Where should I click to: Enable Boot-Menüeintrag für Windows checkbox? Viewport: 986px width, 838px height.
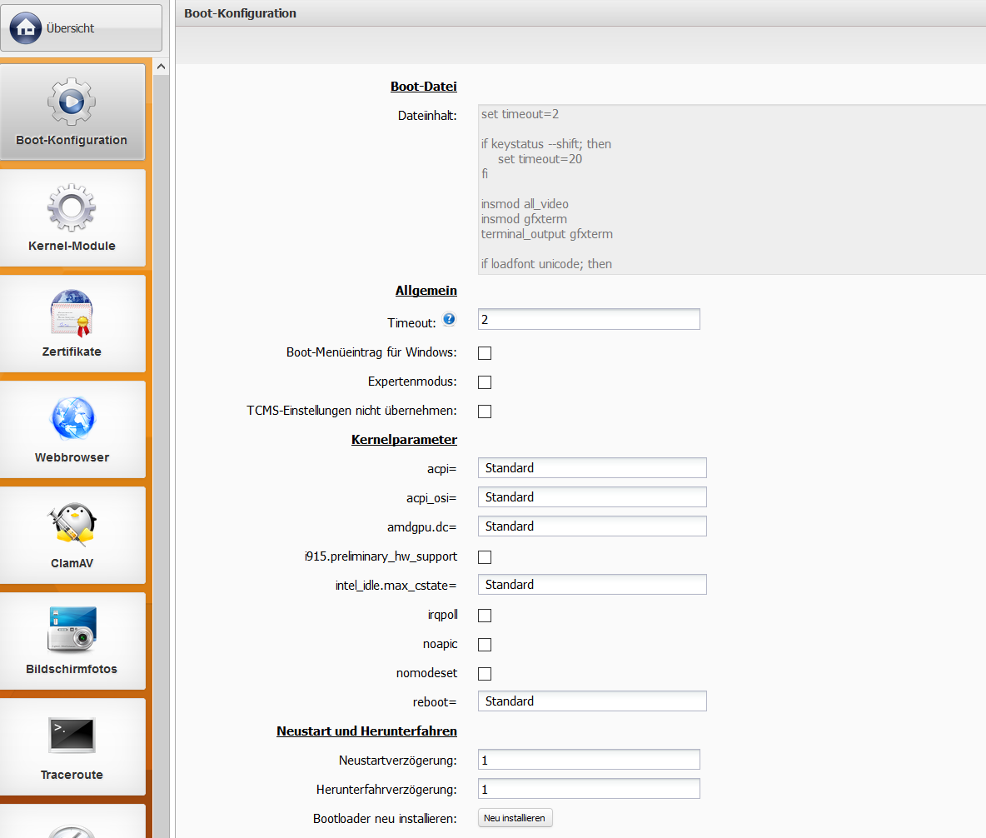(x=485, y=353)
